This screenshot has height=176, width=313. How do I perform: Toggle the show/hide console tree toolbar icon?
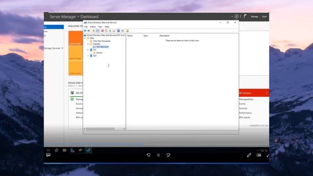tap(98, 31)
